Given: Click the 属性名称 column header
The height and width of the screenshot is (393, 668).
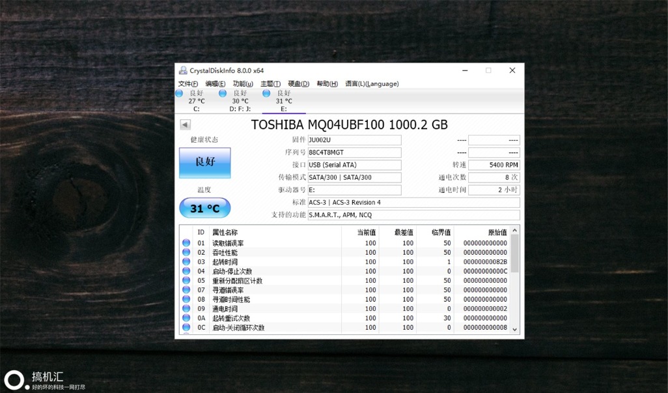Looking at the screenshot, I should point(275,232).
